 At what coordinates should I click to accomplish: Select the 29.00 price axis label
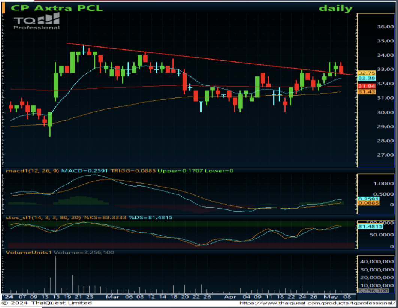pos(385,126)
